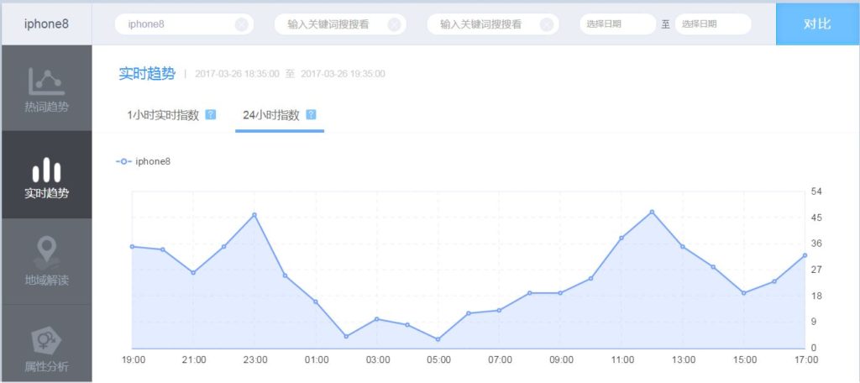
Task: Switch to the 1小时实时指数 tab
Action: (x=163, y=115)
